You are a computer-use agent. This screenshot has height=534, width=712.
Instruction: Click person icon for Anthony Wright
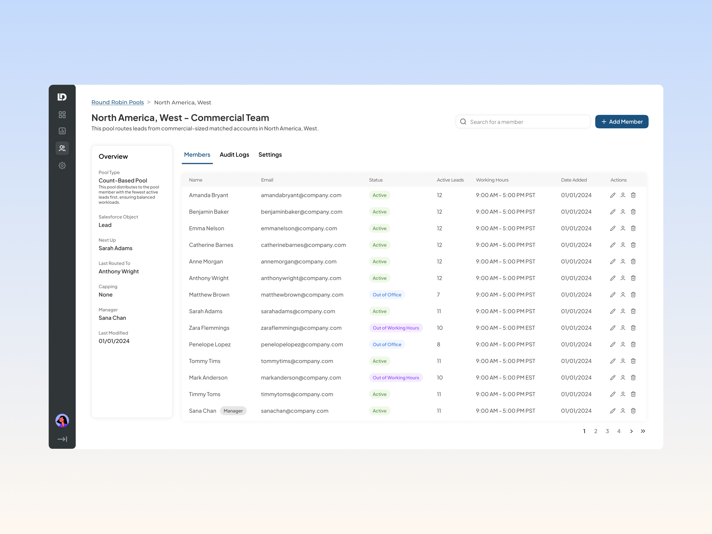click(623, 278)
